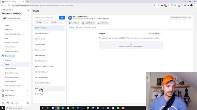Open the Facebook apps grid menu
Image resolution: width=197 pixels, height=110 pixels.
pyautogui.click(x=28, y=10)
